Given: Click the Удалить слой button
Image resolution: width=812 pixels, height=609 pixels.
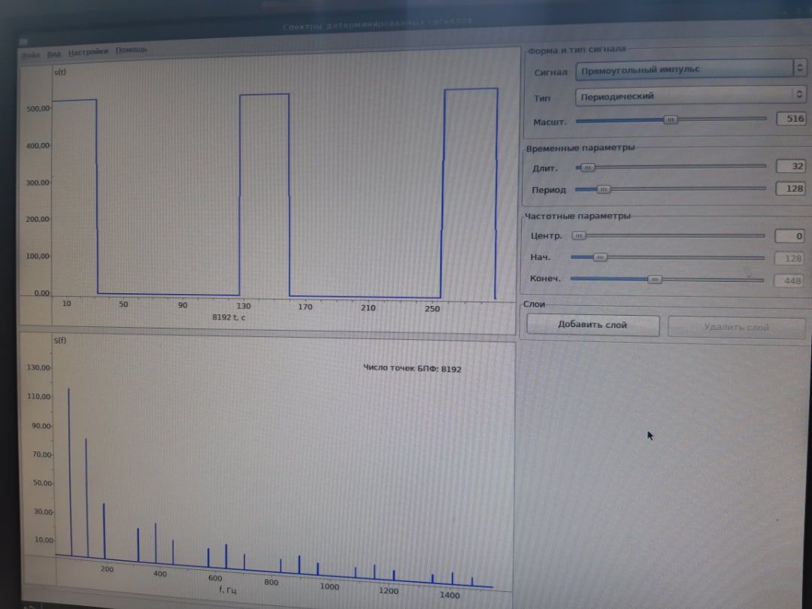Looking at the screenshot, I should click(736, 327).
